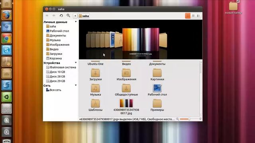Switch to compact view mode
The image size is (255, 143).
click(x=198, y=16)
